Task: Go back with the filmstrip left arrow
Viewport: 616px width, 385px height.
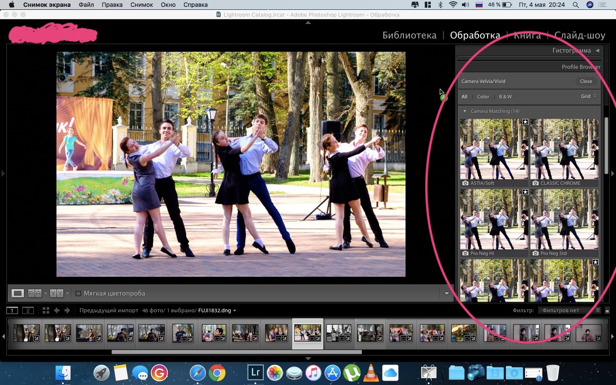Action: (x=57, y=311)
